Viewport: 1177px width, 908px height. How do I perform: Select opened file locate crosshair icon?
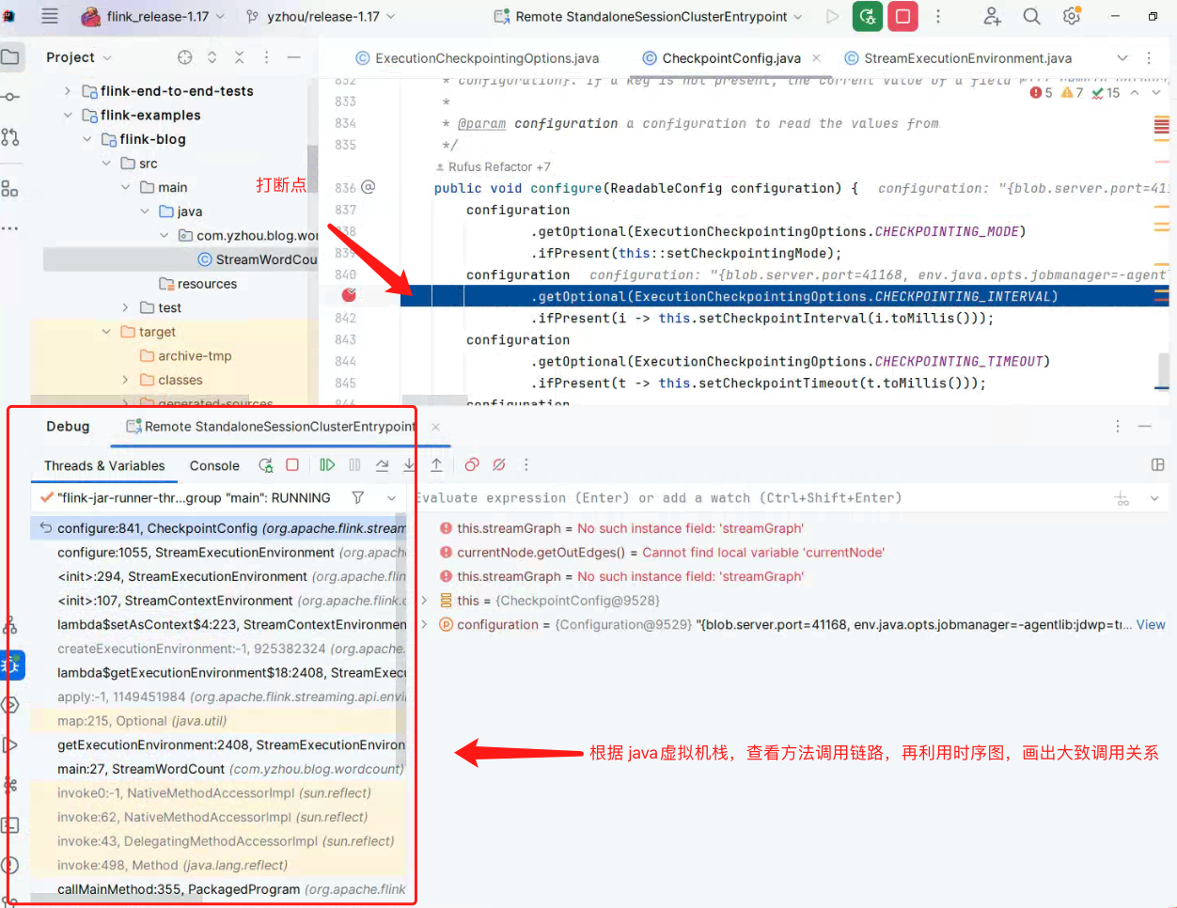pos(184,57)
